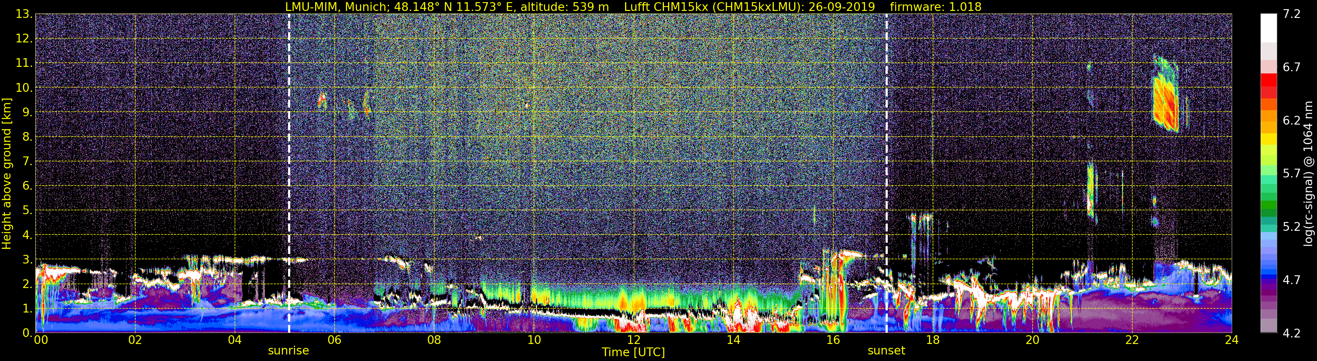The image size is (1317, 361).
Task: Click the height axis tick label 7
Action: pyautogui.click(x=27, y=162)
